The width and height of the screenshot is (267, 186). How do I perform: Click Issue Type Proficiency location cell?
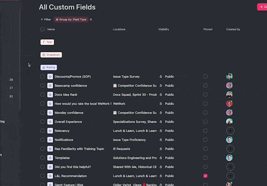(129, 140)
